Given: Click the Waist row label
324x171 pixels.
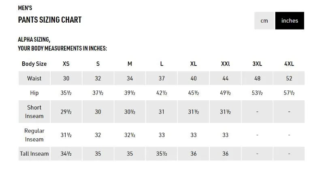Looking at the screenshot, I should 34,78.
